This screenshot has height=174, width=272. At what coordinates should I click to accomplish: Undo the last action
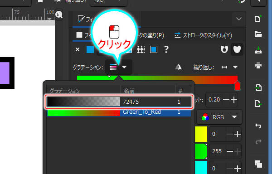coord(258,126)
